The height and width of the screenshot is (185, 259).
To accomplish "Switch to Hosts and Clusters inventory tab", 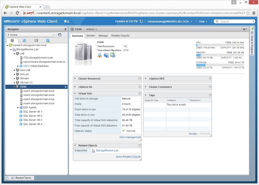I will coord(12,40).
